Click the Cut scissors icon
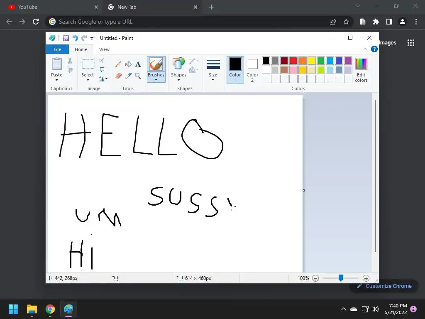The height and width of the screenshot is (319, 425). pos(70,61)
